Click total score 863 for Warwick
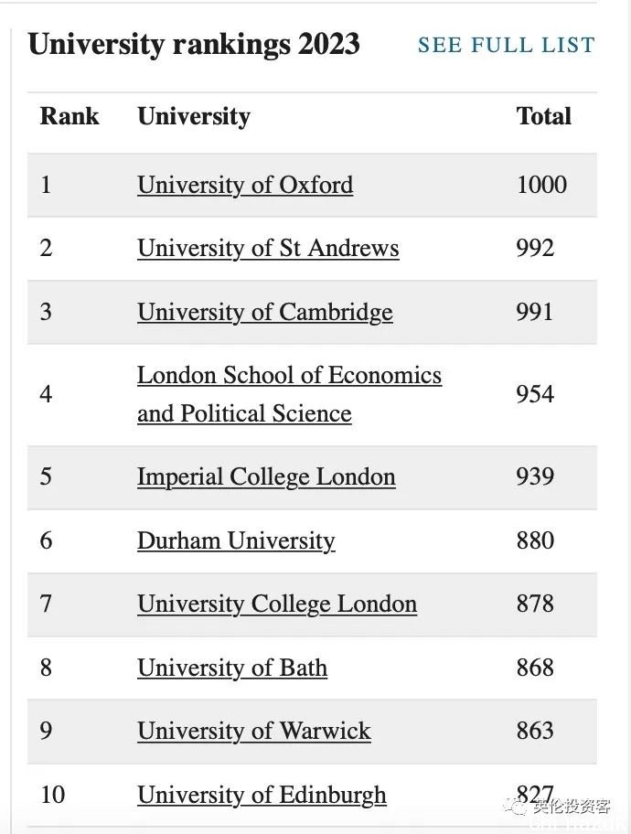The height and width of the screenshot is (834, 631). [535, 731]
